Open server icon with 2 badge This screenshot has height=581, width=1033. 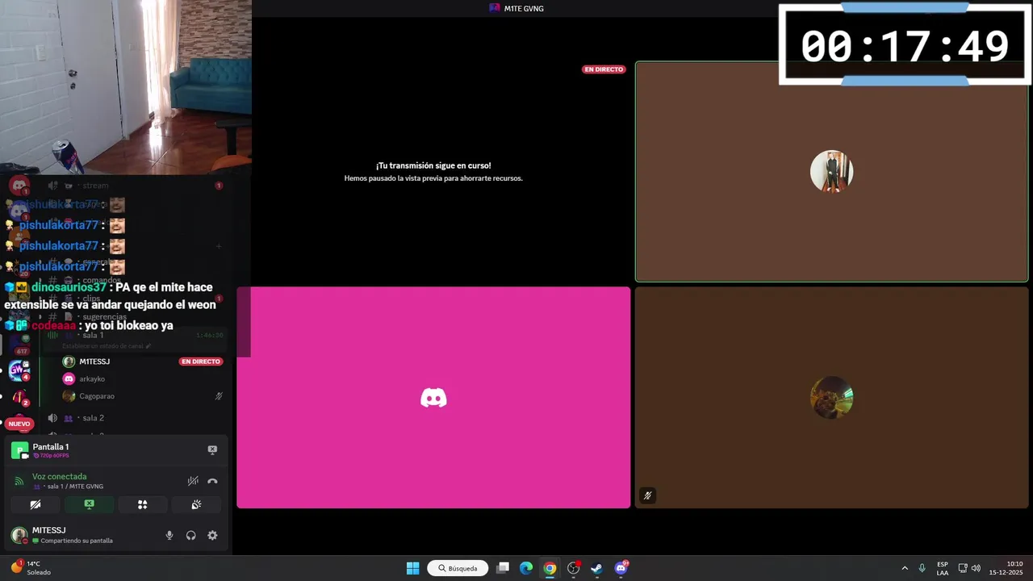tap(19, 397)
